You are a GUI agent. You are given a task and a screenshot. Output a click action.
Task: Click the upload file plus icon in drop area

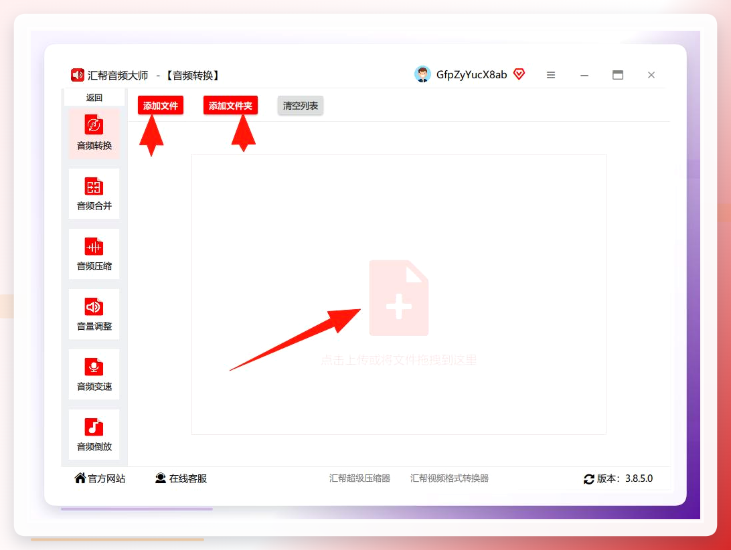click(x=398, y=297)
